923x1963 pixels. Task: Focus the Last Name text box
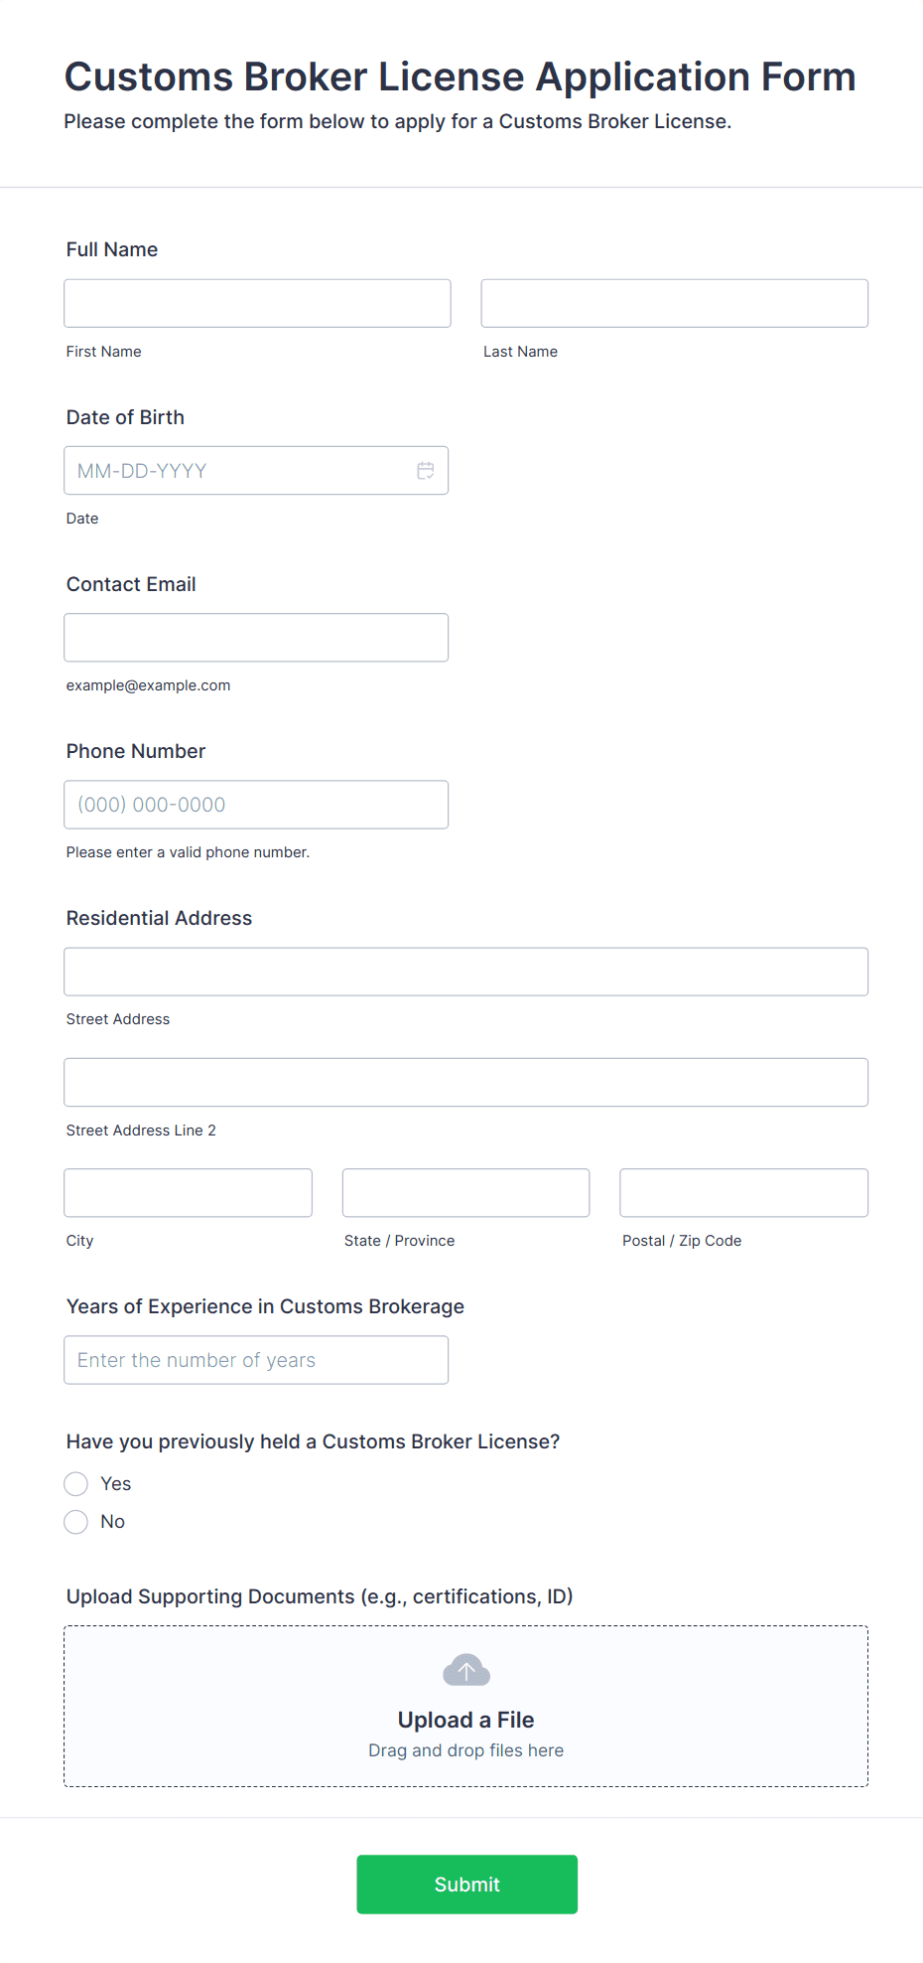pyautogui.click(x=674, y=303)
